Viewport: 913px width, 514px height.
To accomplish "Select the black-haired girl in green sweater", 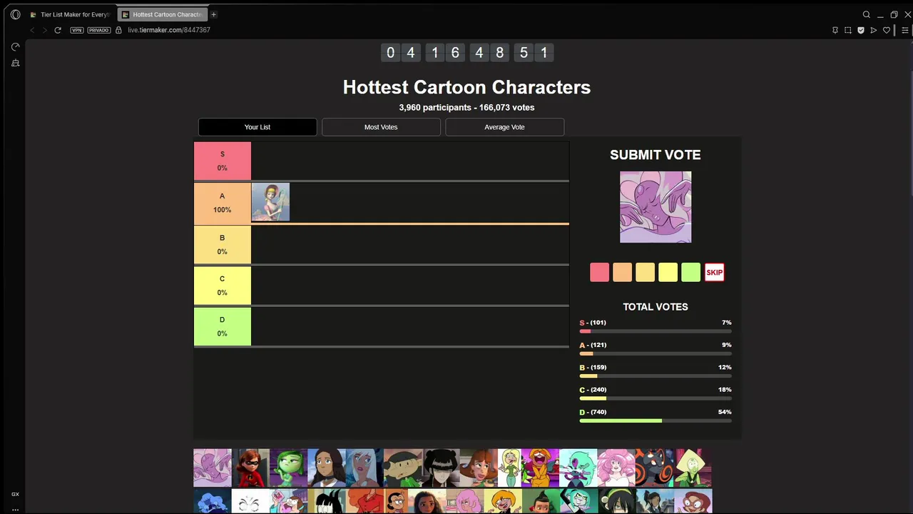I will click(x=402, y=468).
